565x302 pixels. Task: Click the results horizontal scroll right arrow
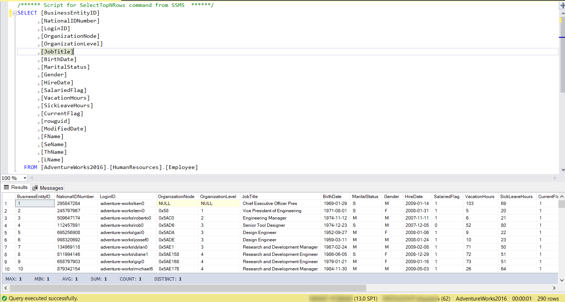(554, 288)
